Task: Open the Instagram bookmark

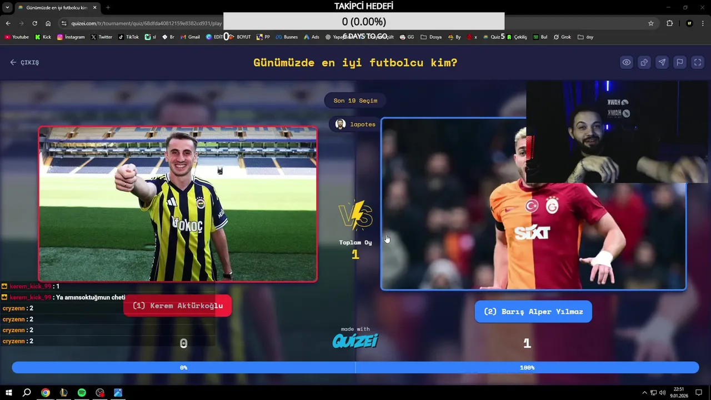Action: [x=71, y=37]
